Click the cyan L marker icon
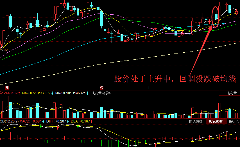 (x=148, y=88)
